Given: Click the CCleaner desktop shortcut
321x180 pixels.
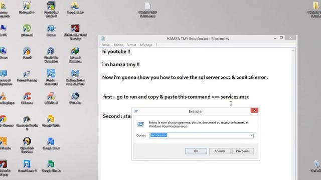Looking at the screenshot, I should click(27, 98).
